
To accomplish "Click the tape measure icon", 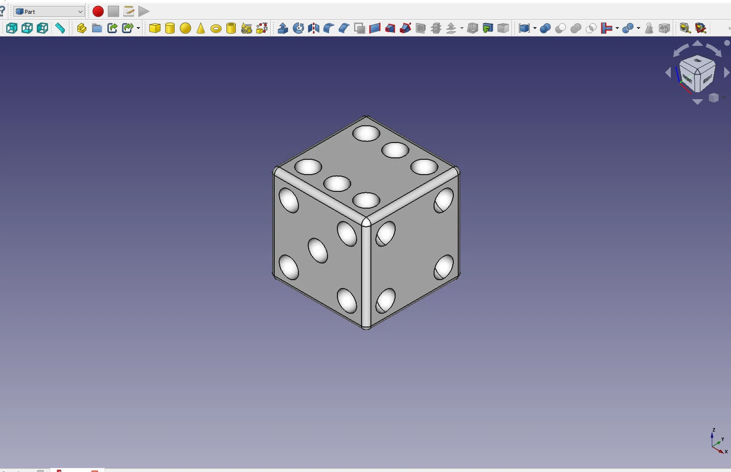I will 685,28.
